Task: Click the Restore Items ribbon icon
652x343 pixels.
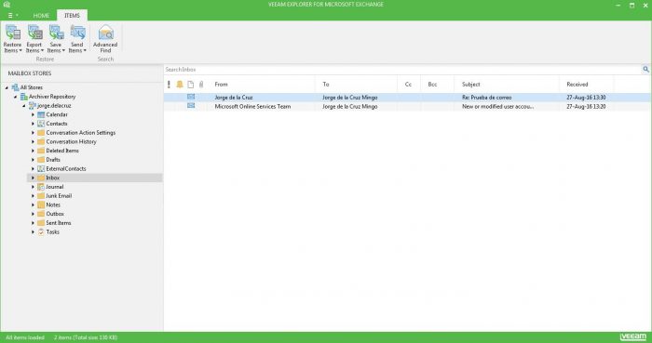Action: pyautogui.click(x=13, y=33)
